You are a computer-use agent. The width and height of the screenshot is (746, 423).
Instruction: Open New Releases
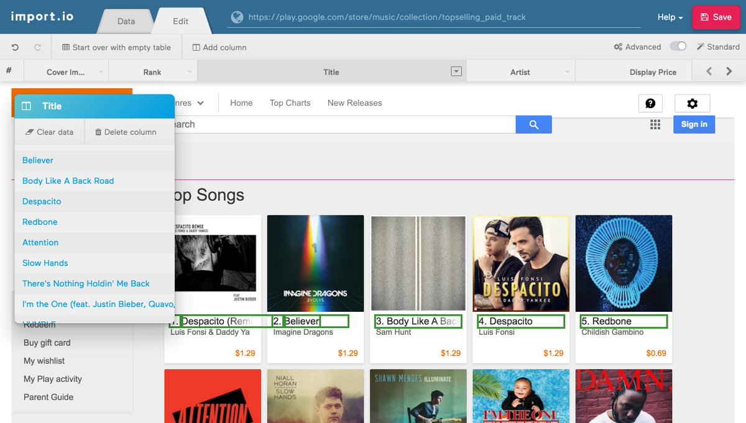point(354,103)
